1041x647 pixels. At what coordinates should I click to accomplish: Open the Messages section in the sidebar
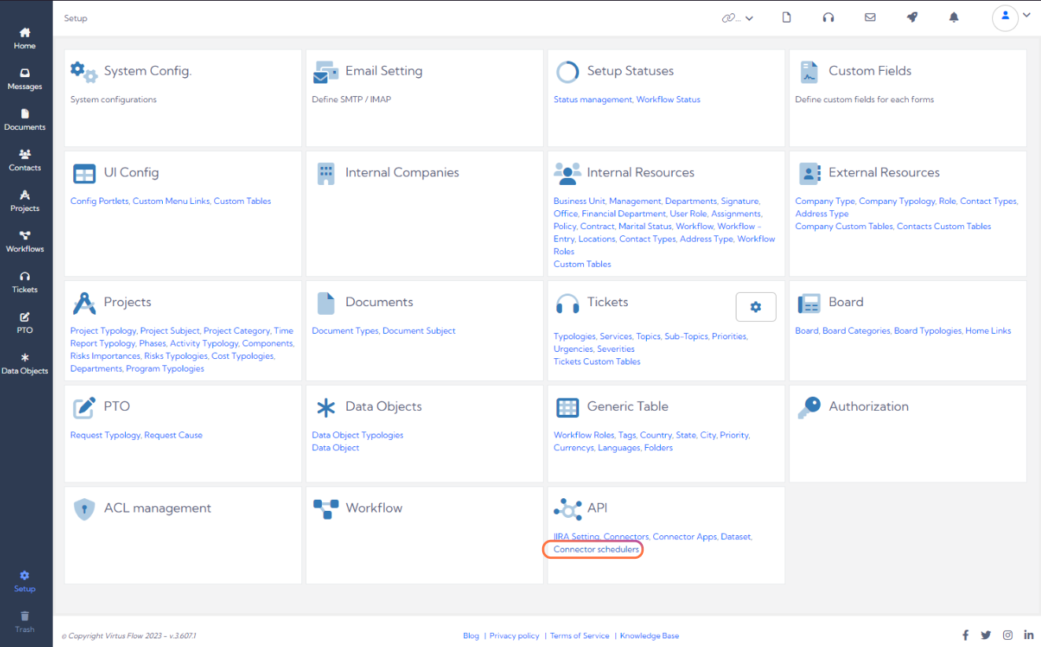pyautogui.click(x=24, y=77)
